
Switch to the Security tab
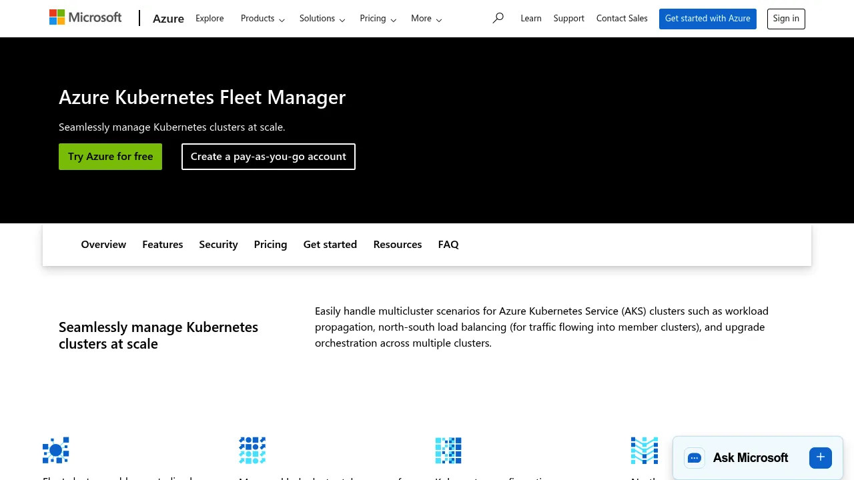(218, 245)
